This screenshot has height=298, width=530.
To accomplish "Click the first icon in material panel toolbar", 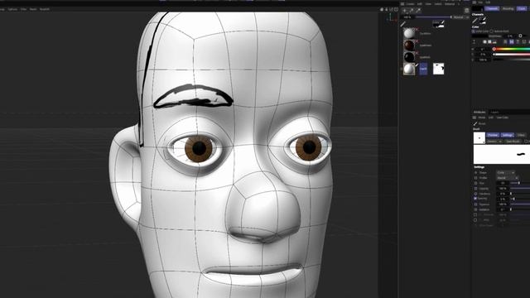I will (404, 10).
